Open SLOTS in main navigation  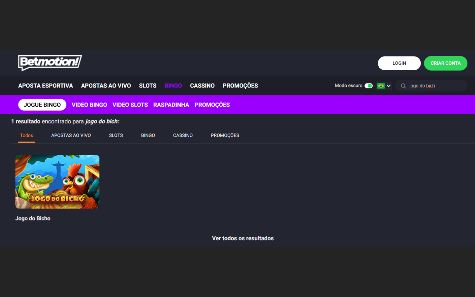148,86
